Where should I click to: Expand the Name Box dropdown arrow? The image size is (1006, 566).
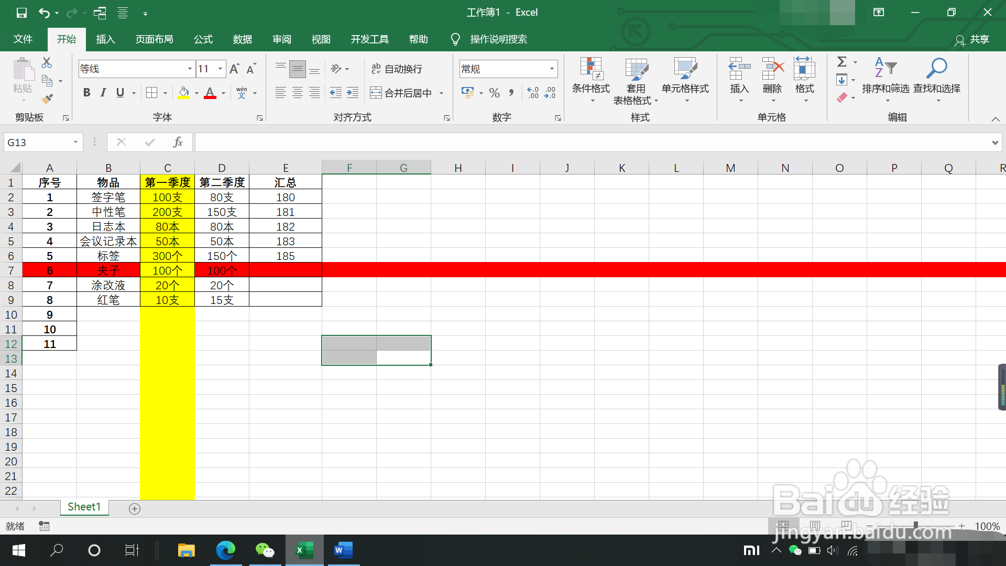pos(75,142)
